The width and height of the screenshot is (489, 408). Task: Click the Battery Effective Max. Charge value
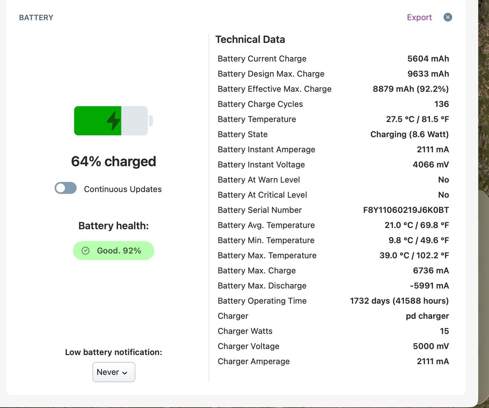410,89
